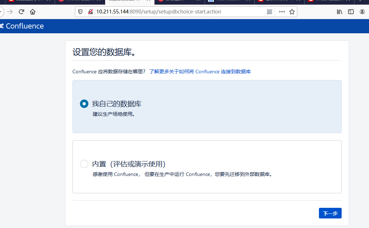Open page actions three-dot menu
Viewport: 369px width, 228px height.
tap(282, 12)
